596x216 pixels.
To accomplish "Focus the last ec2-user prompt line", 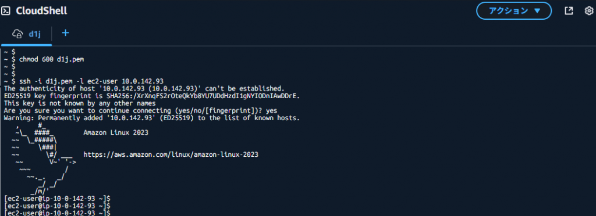I will click(57, 213).
